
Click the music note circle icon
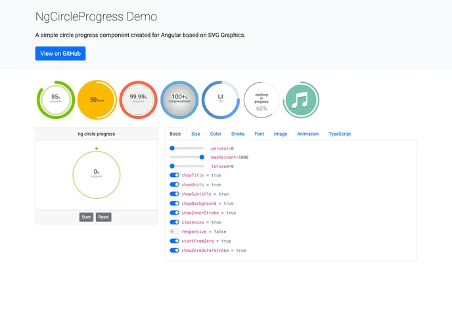coord(301,100)
